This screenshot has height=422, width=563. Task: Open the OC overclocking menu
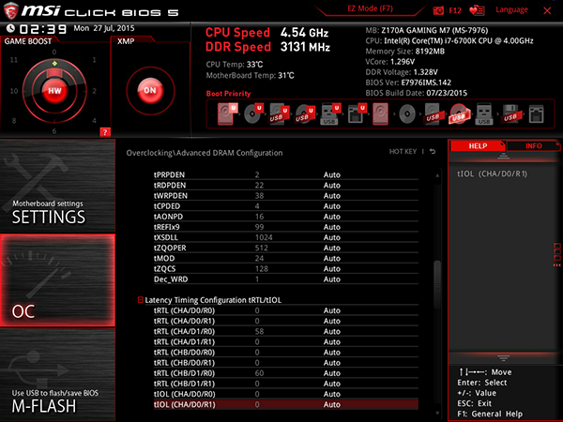pos(57,280)
